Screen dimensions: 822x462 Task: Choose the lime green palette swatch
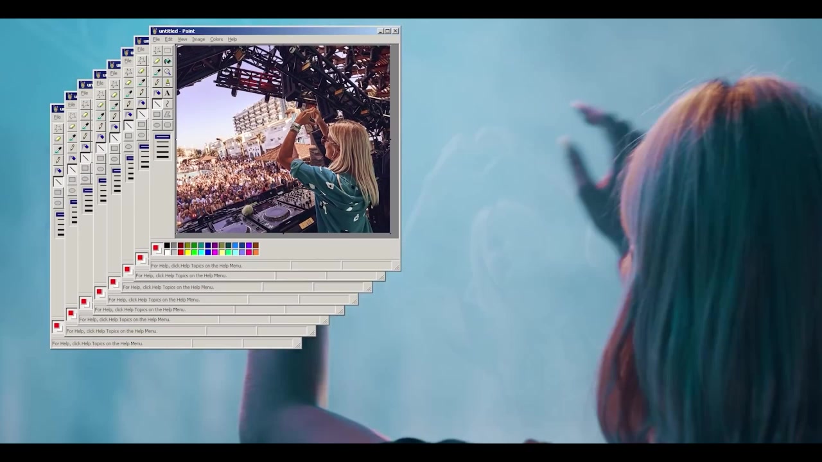195,252
